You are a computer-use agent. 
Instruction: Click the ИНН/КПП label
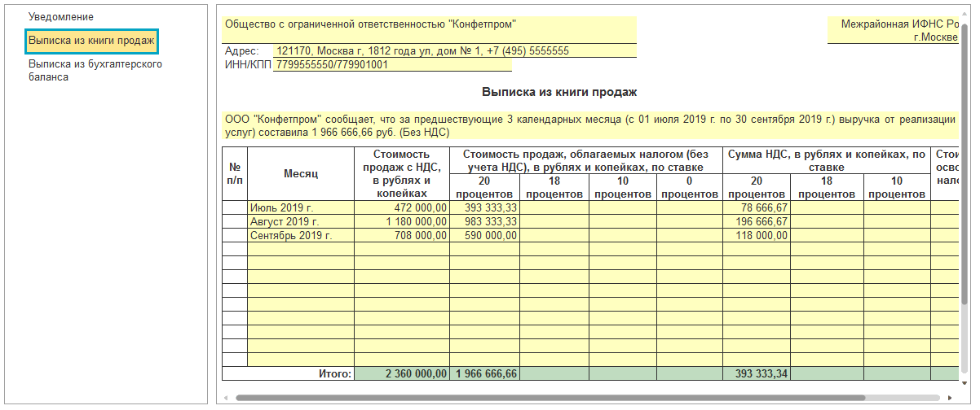(248, 65)
